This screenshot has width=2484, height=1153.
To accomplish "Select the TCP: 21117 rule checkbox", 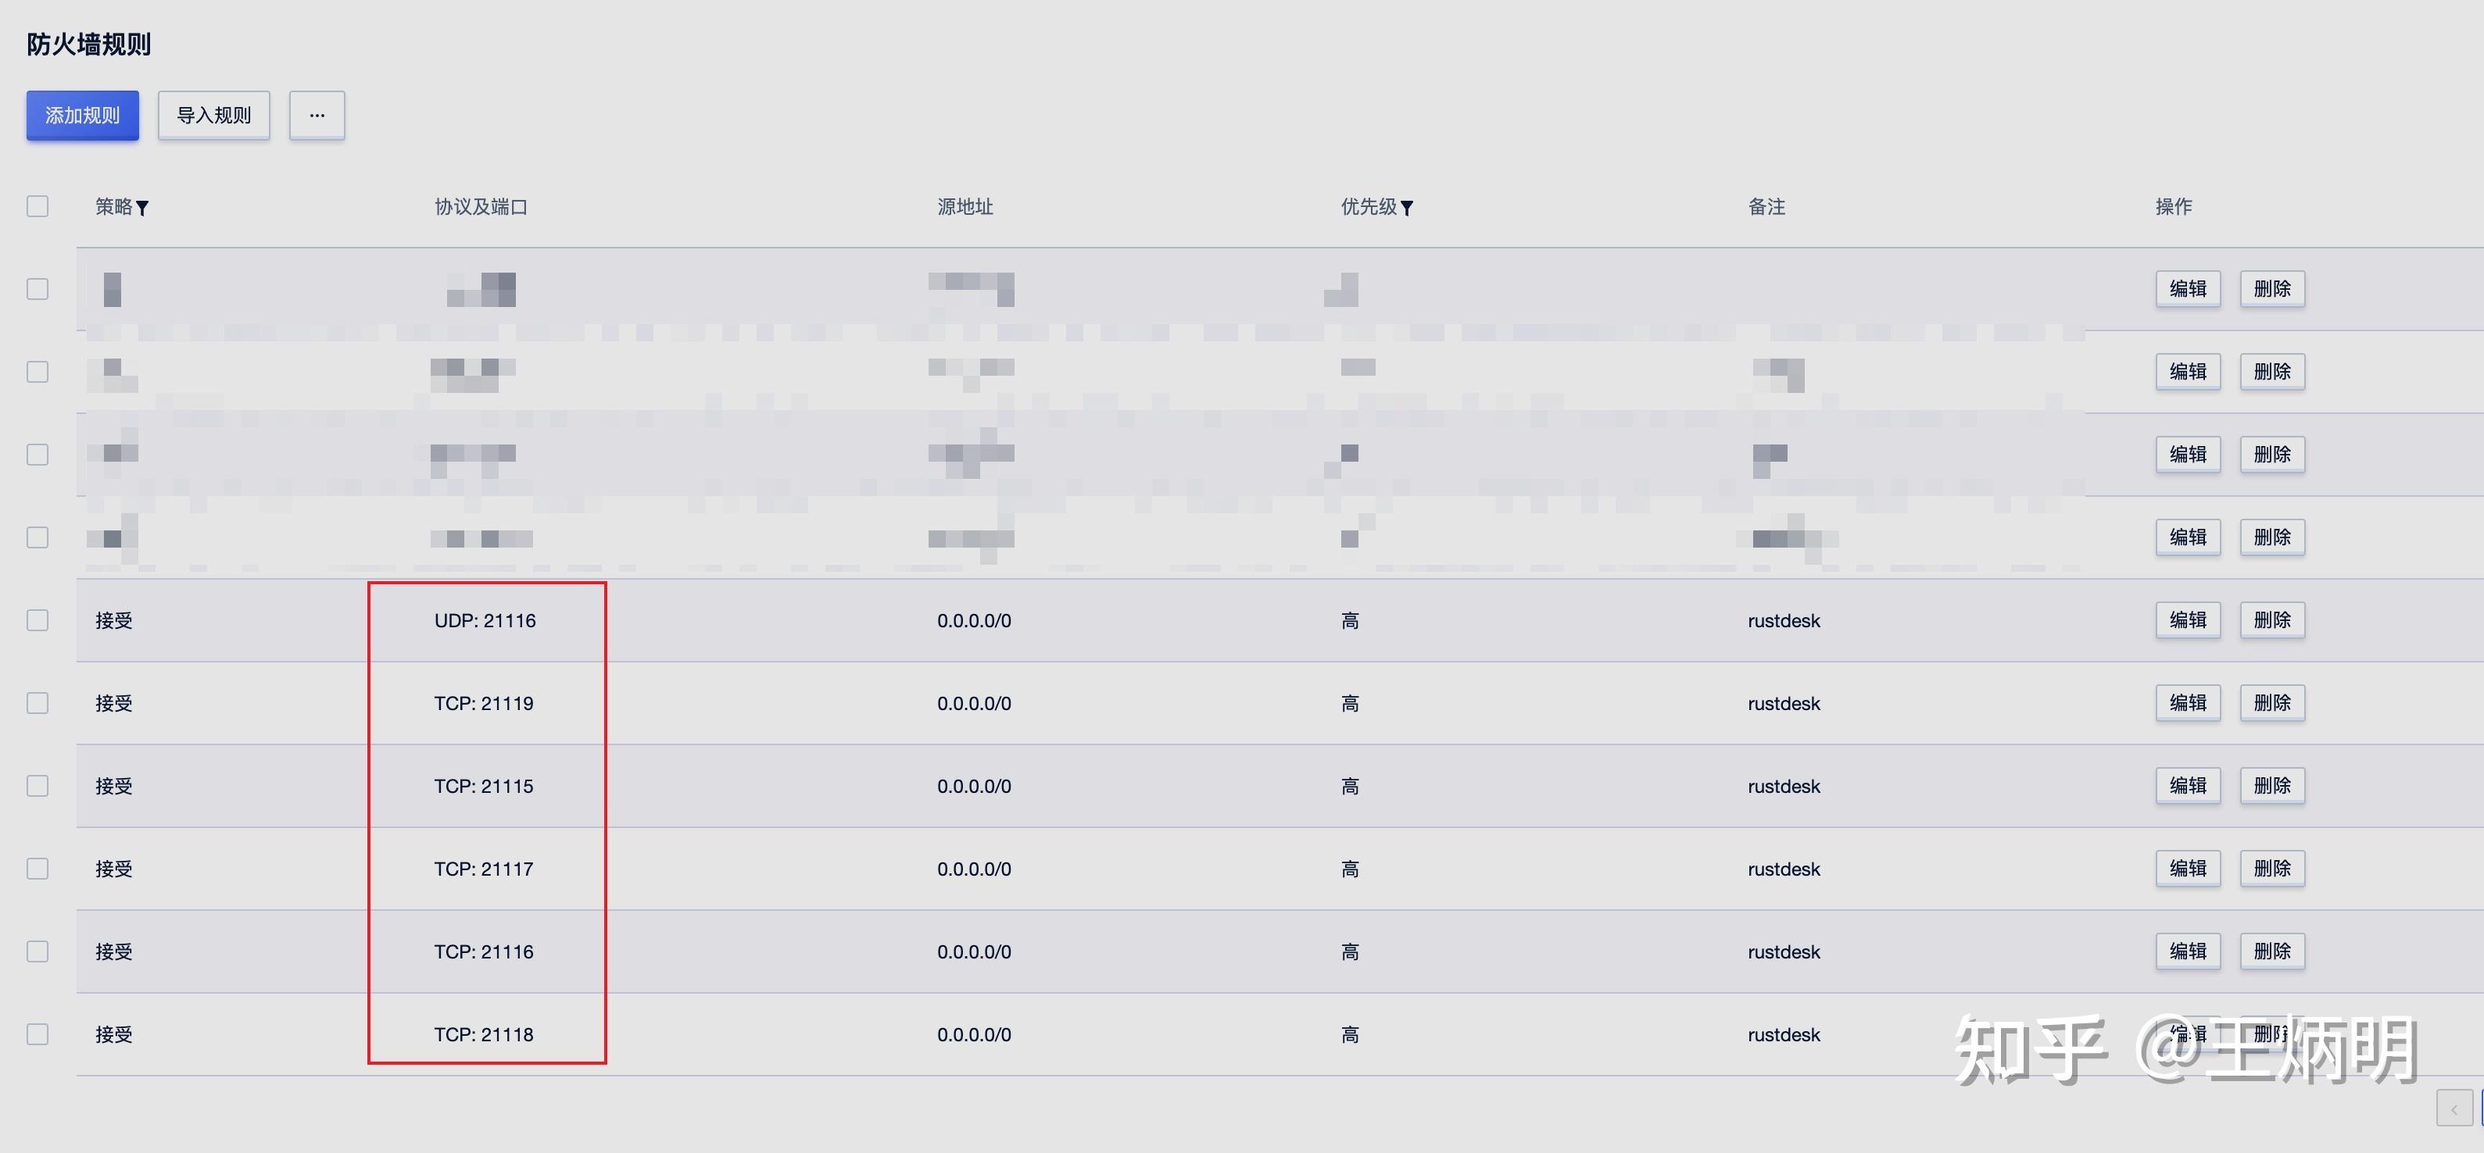I will coord(38,869).
